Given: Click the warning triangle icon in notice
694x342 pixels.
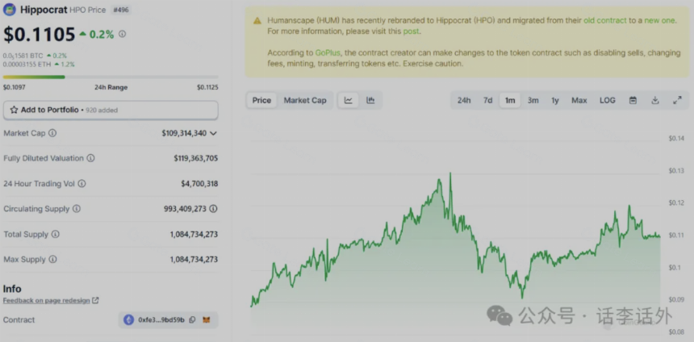Looking at the screenshot, I should point(257,21).
